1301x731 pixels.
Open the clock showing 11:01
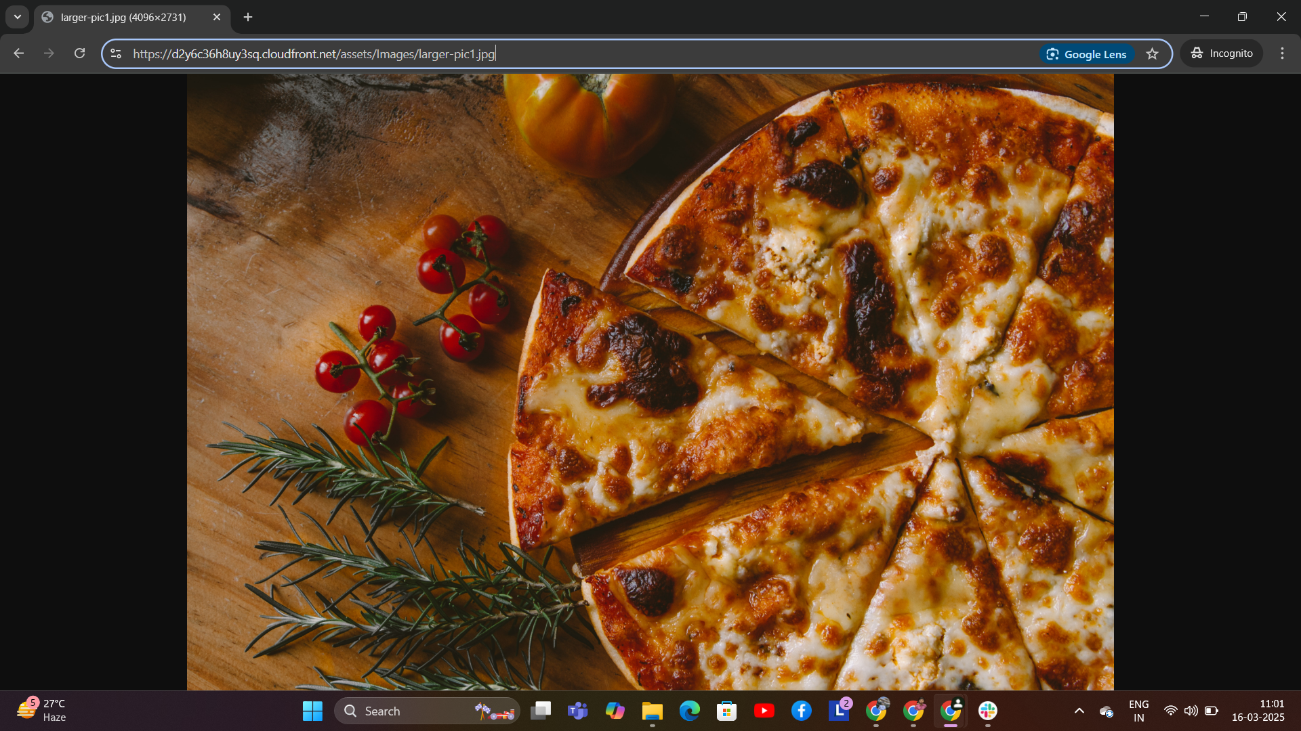[x=1258, y=711]
